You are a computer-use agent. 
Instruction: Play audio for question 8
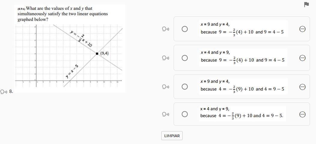click(4, 91)
